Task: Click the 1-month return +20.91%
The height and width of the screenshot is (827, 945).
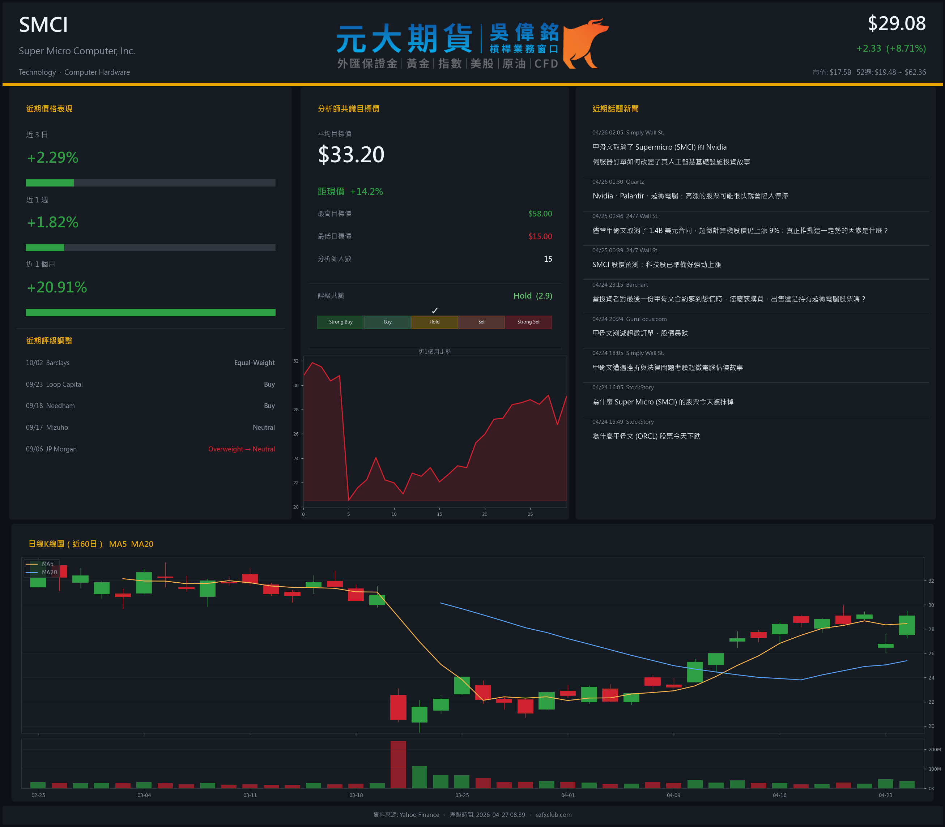Action: tap(57, 287)
